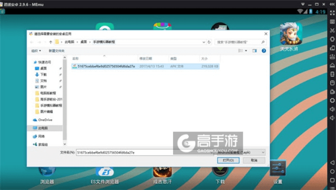336x190 pixels.
Task: Tap the Android home circle button
Action: pyautogui.click(x=332, y=171)
